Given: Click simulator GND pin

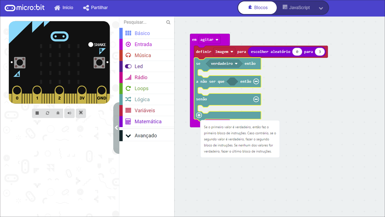Looking at the screenshot, I should [x=102, y=94].
